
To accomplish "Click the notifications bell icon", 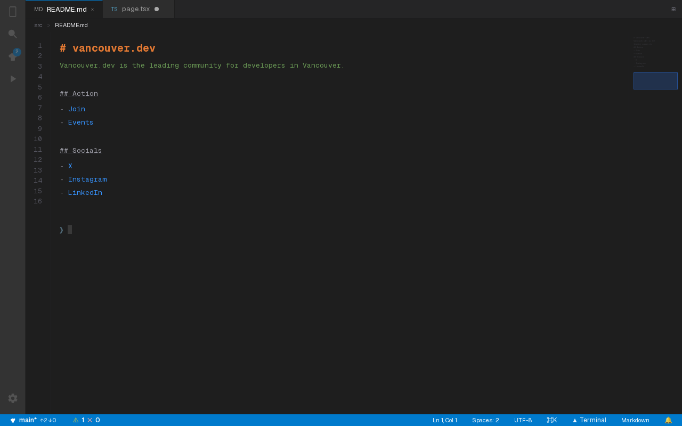I will [668, 420].
